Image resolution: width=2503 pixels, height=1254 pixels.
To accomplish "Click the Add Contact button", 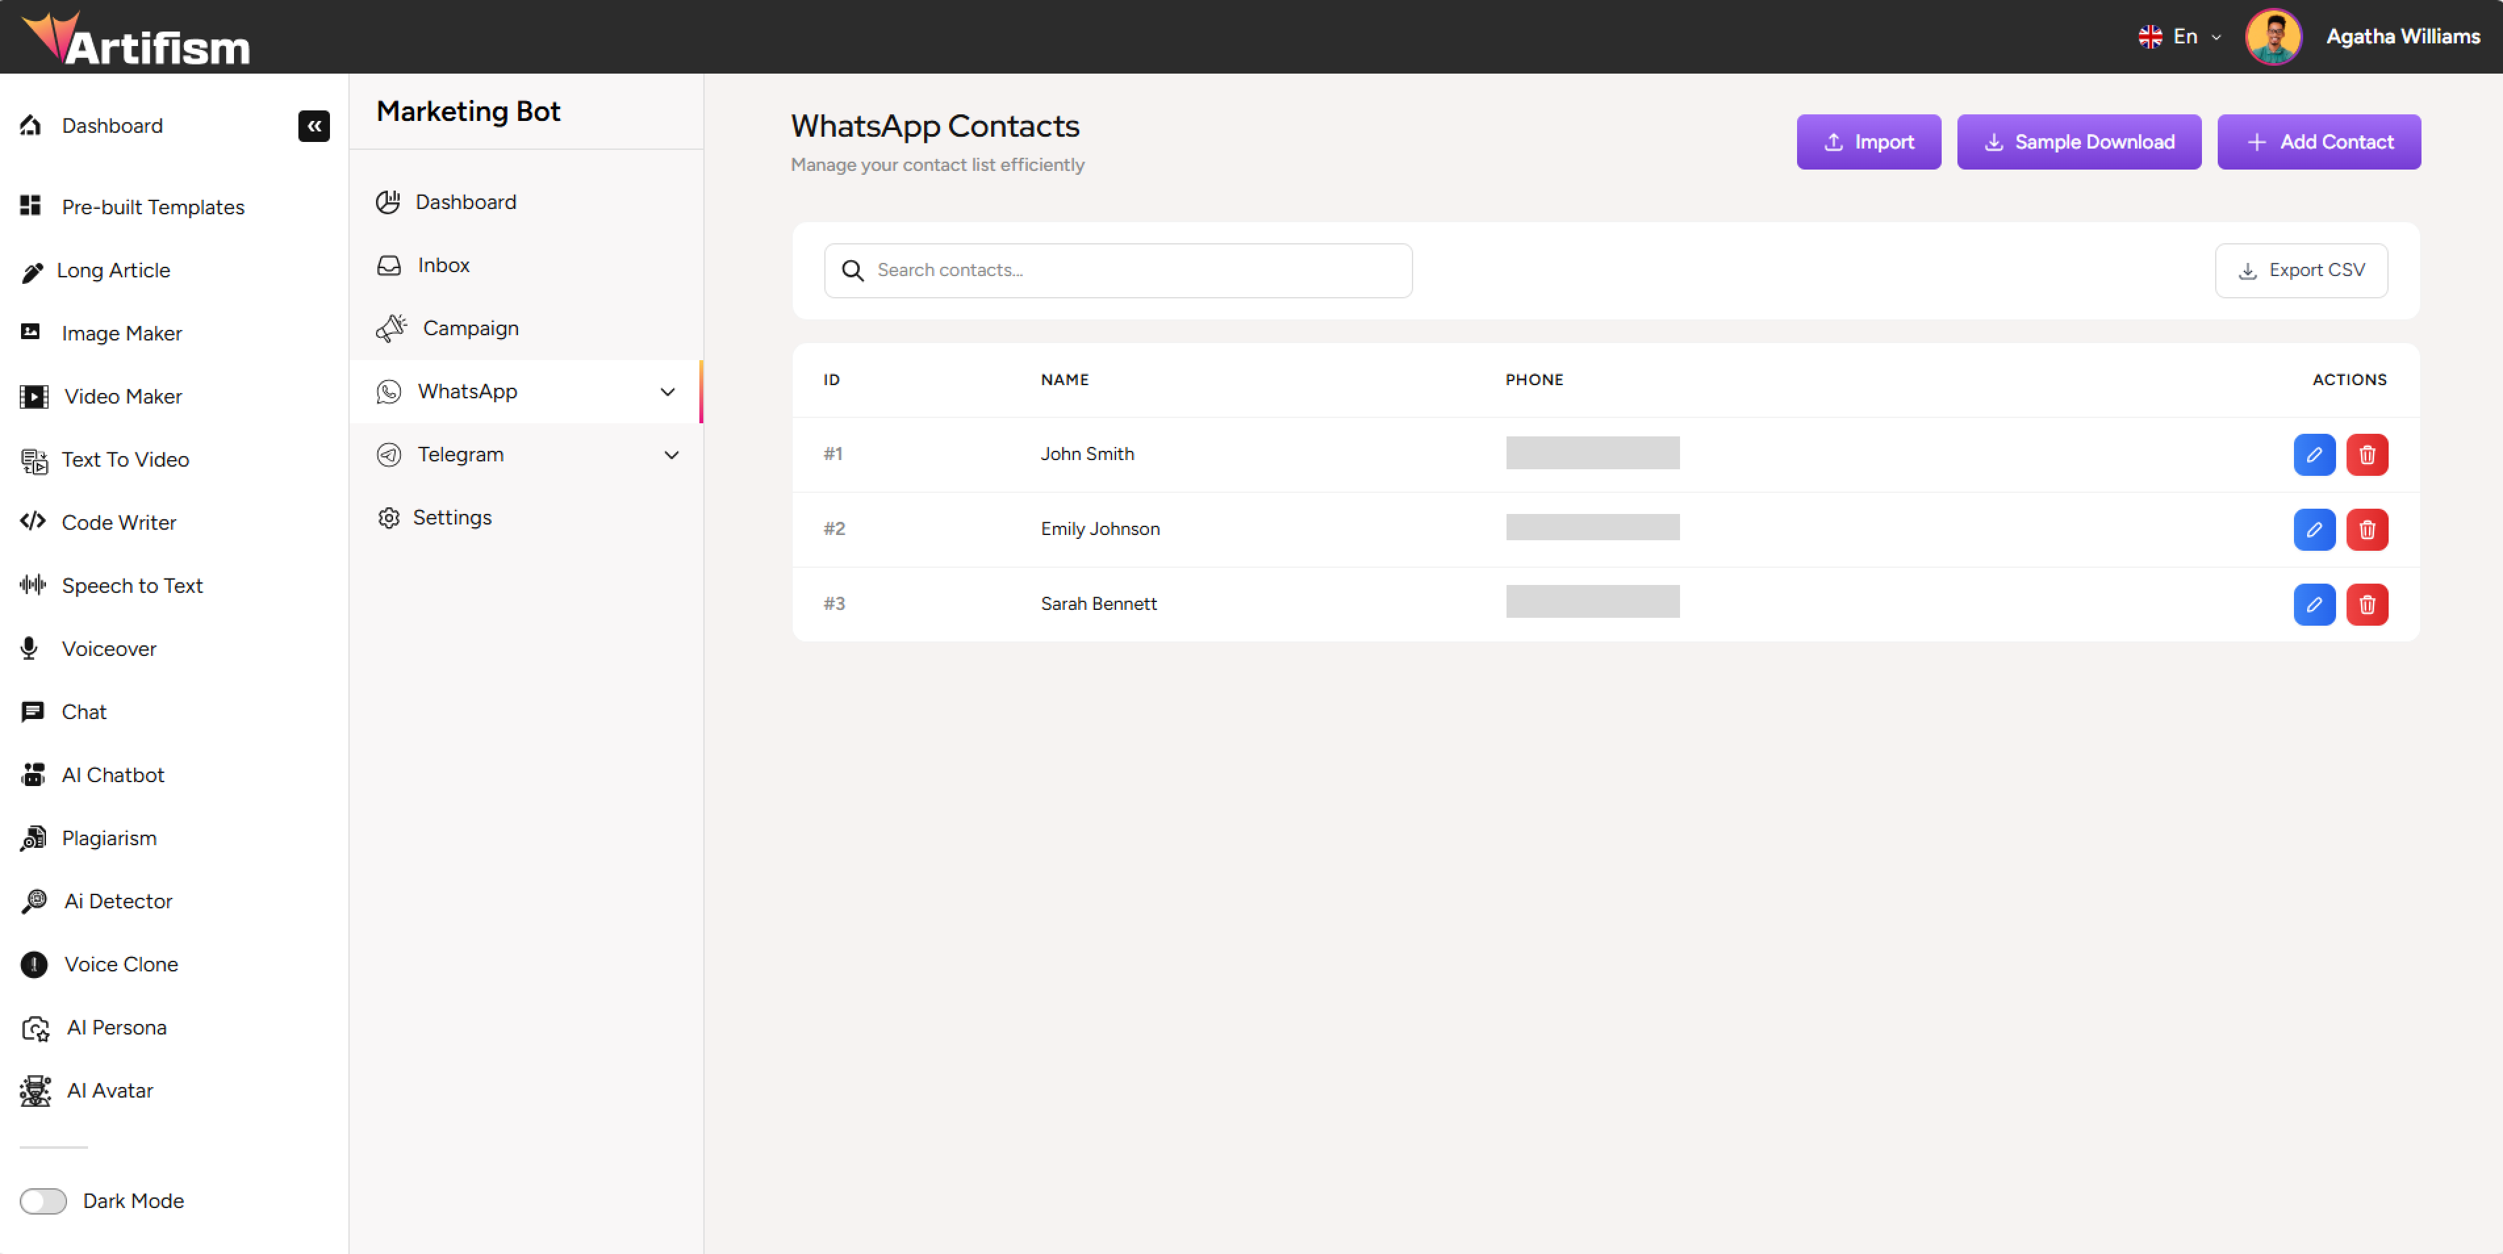I will pos(2318,142).
